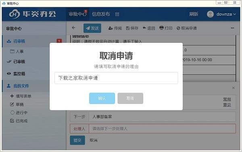Click the 取消 button in the dialog
Image resolution: width=242 pixels, height=152 pixels.
130,98
